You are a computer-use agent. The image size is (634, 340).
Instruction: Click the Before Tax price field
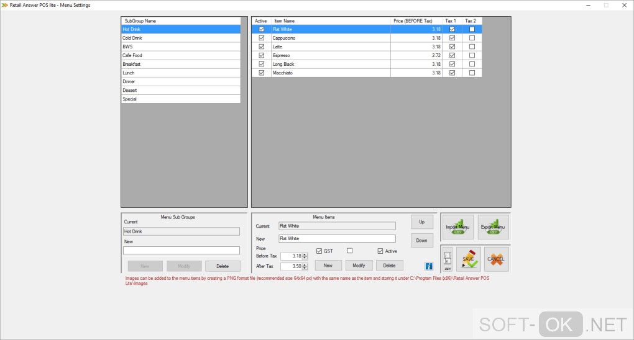coord(291,256)
